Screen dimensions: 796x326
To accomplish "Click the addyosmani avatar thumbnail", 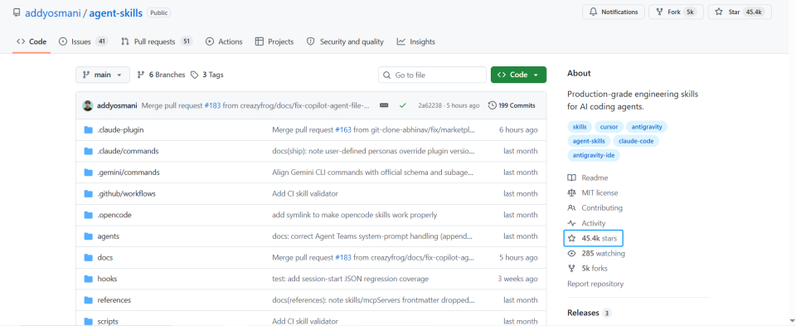I will [88, 105].
